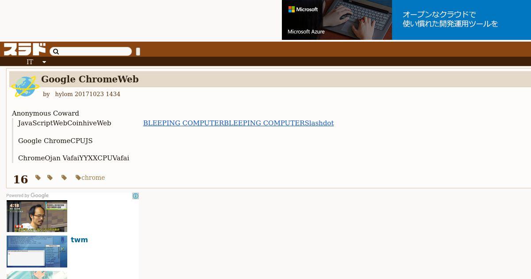Open the BLEEPING COMPUTER source link
The height and width of the screenshot is (279, 531).
point(239,123)
